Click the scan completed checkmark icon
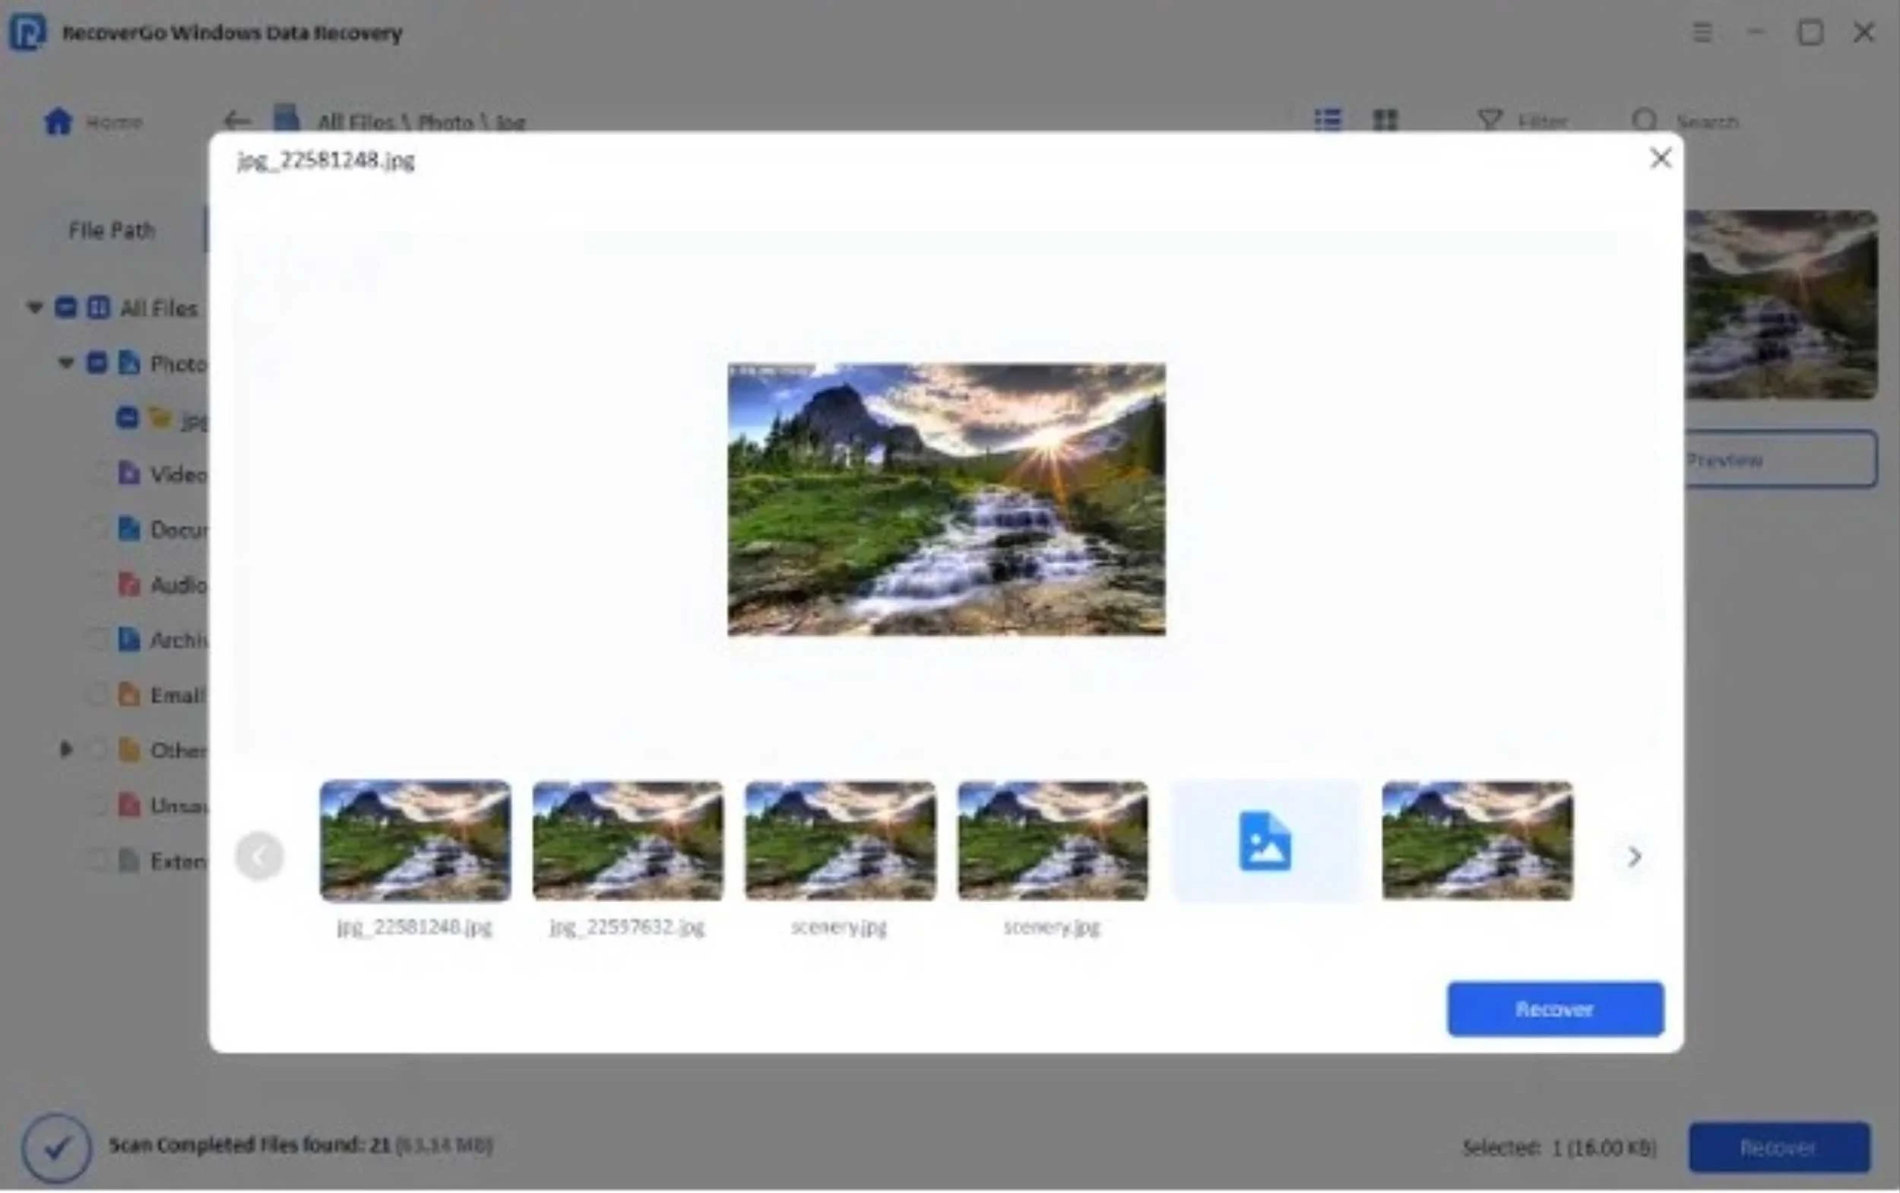This screenshot has width=1900, height=1193. tap(57, 1148)
